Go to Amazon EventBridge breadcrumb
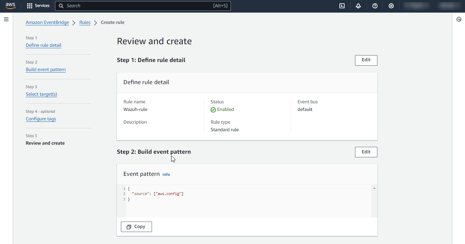Image resolution: width=465 pixels, height=244 pixels. tap(47, 22)
